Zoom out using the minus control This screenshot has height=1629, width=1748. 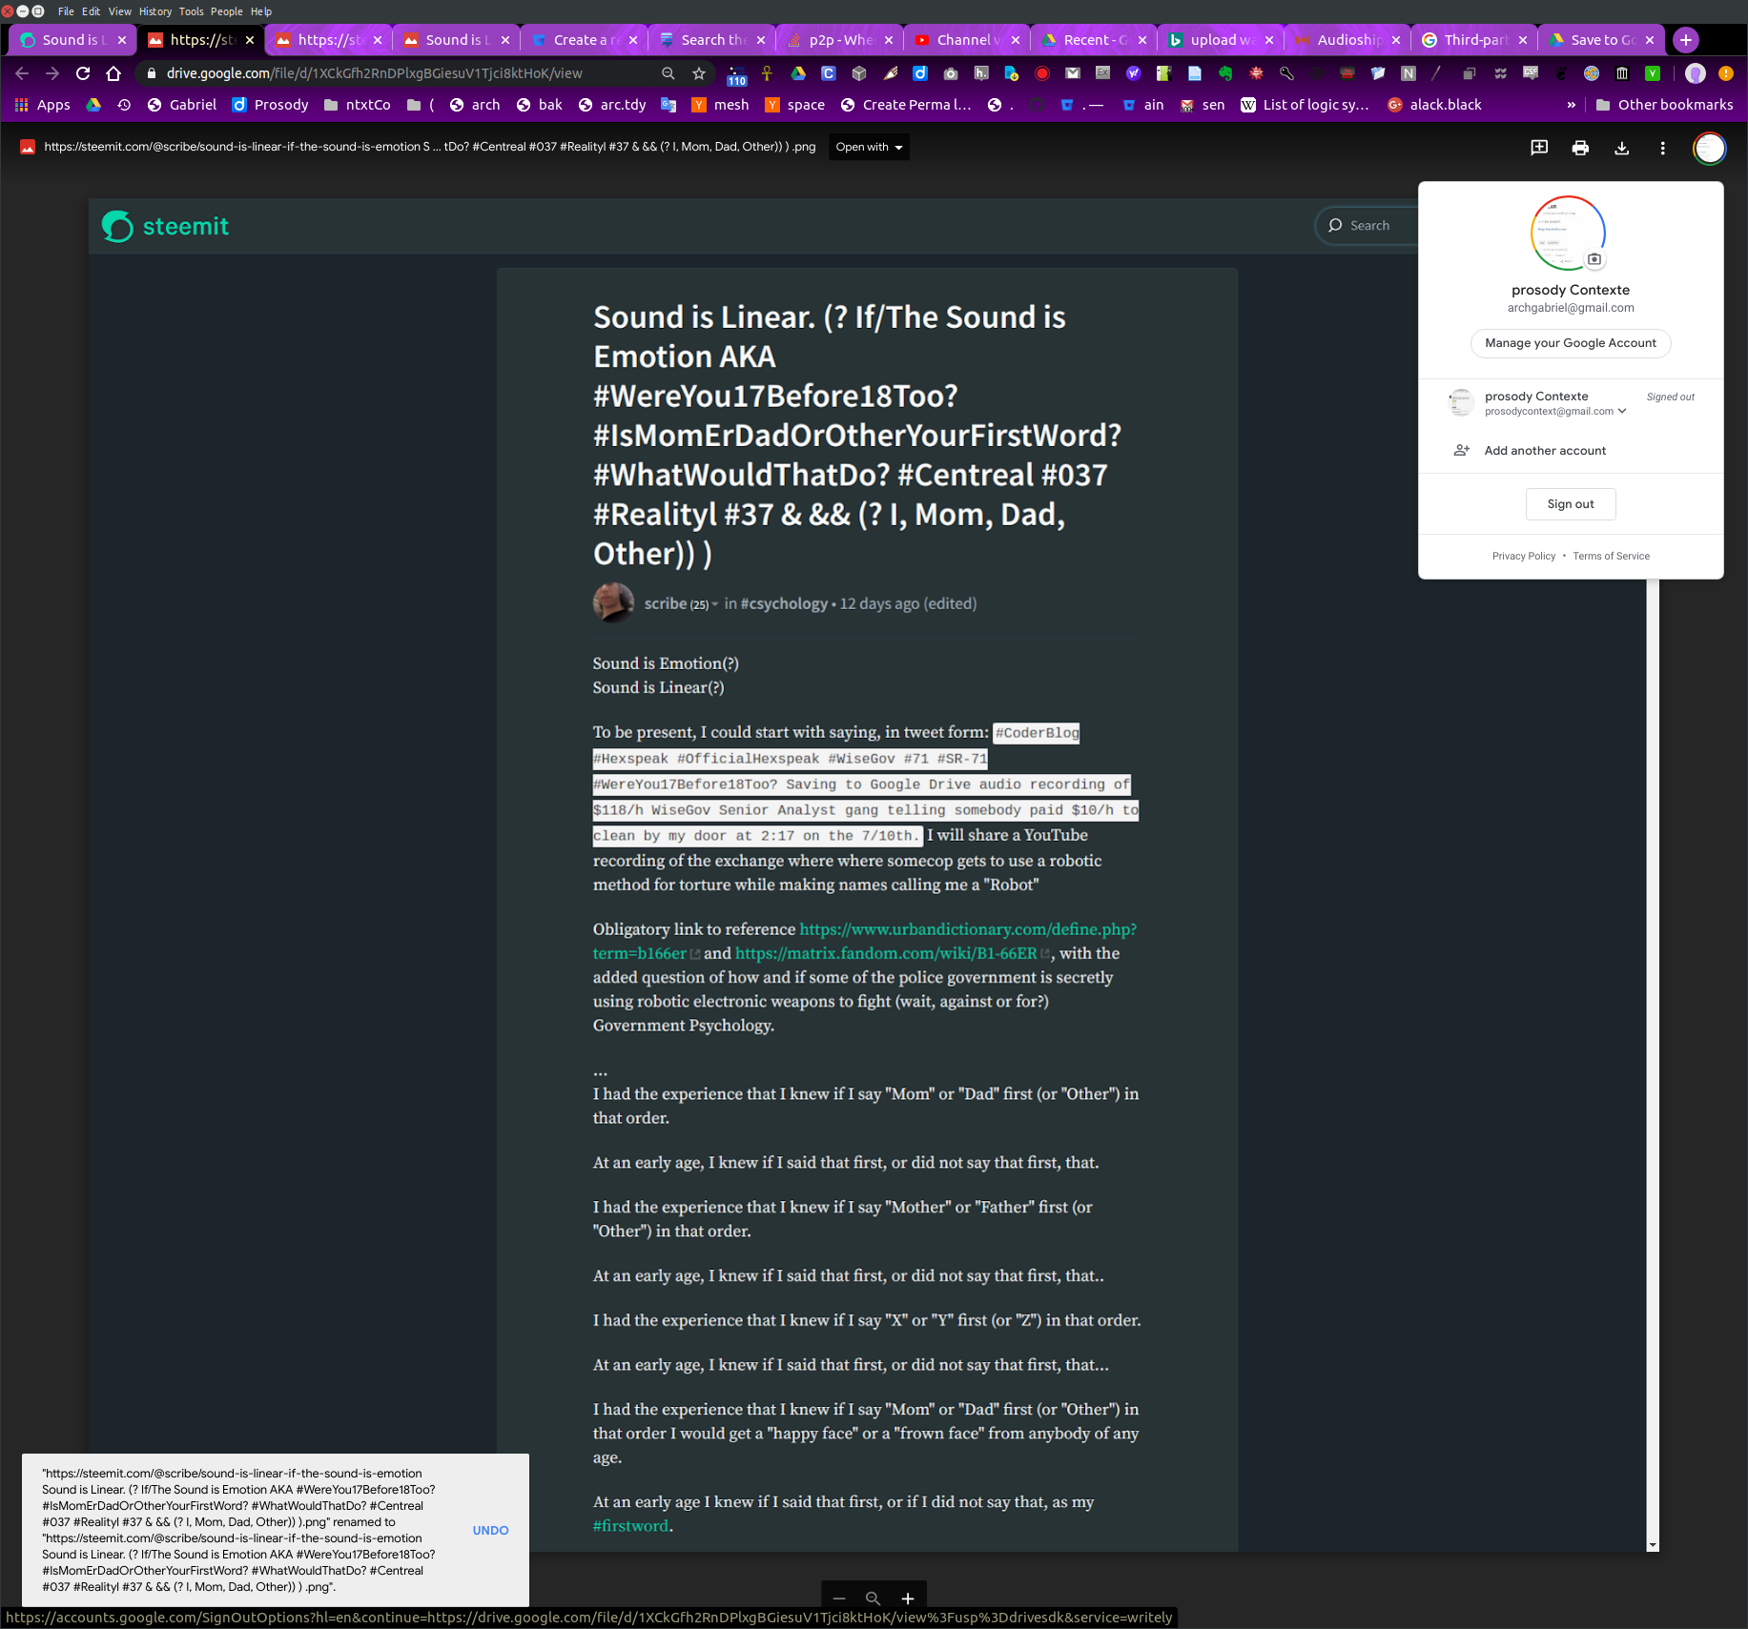pos(838,1598)
